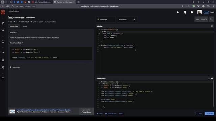Expand the Sample Tests panel

(209, 78)
